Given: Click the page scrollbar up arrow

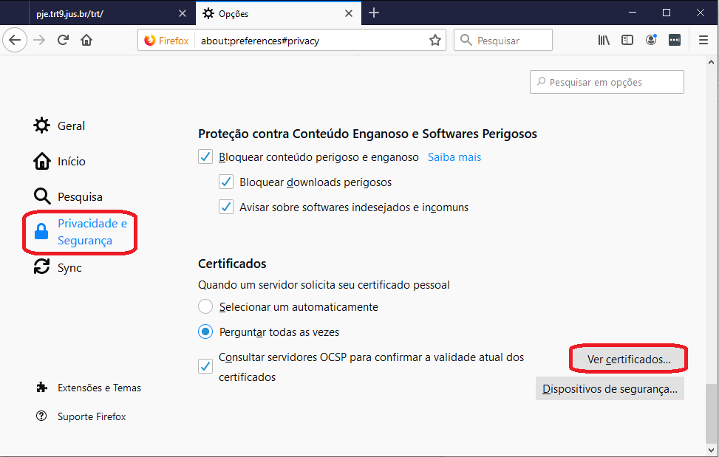Looking at the screenshot, I should pos(711,62).
